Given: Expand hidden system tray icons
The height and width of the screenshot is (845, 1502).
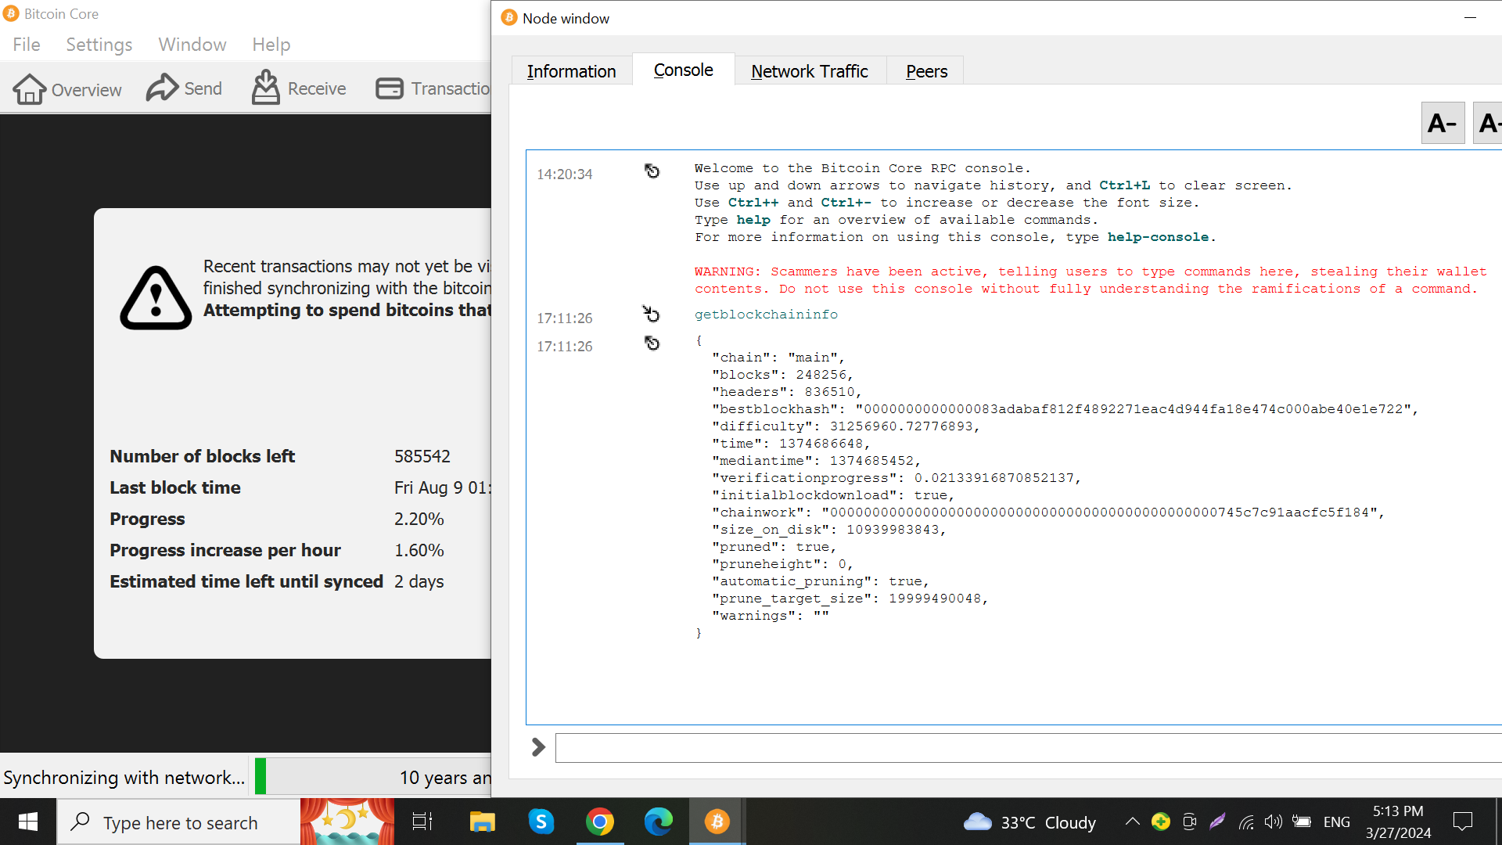Looking at the screenshot, I should tap(1132, 822).
